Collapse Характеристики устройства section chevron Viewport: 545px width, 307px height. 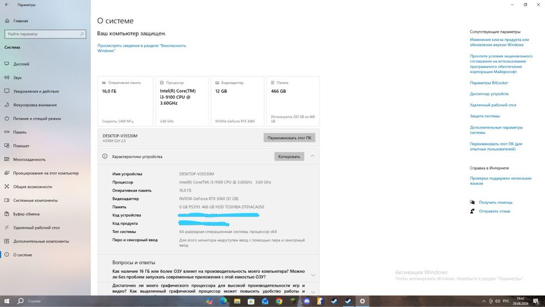312,156
